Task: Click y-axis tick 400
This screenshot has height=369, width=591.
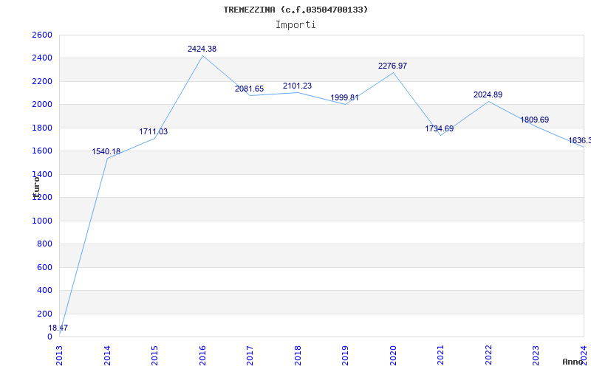Action: coord(44,290)
